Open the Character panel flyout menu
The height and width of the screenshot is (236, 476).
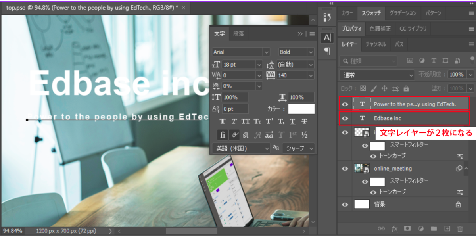(312, 34)
